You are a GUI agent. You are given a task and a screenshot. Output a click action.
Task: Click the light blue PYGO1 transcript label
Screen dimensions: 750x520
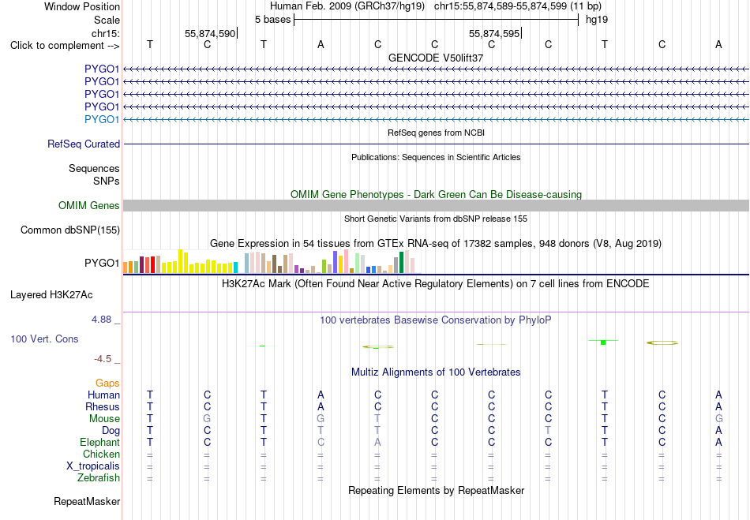click(102, 119)
